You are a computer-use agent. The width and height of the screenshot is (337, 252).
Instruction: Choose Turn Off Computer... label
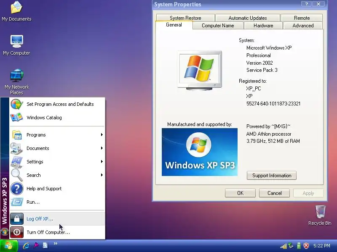[x=48, y=232]
